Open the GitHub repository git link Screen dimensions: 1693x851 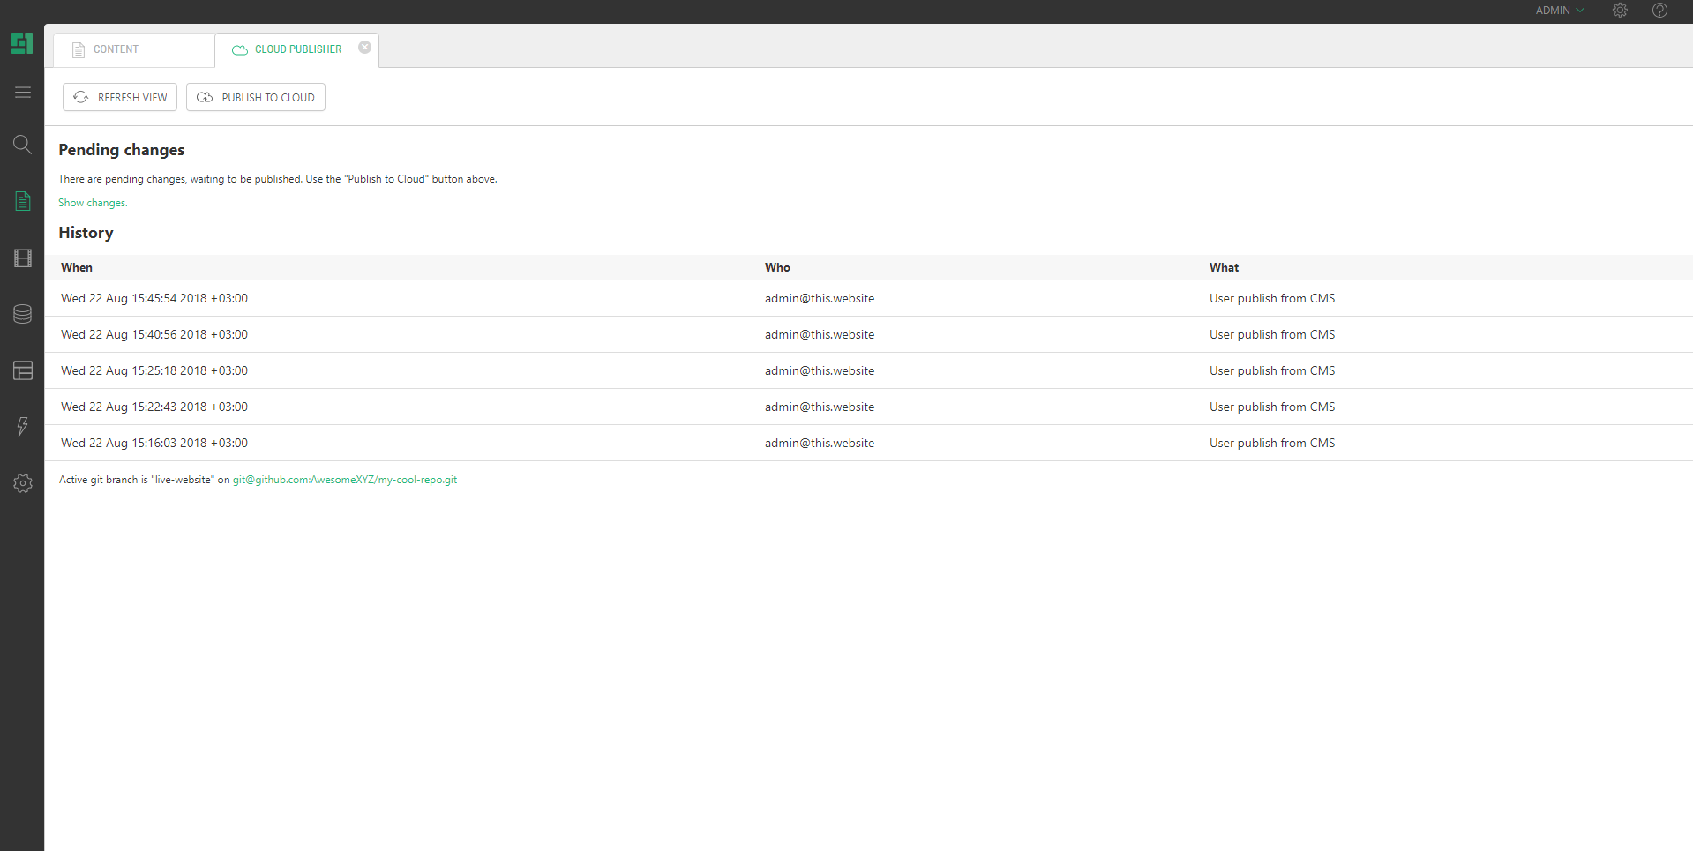tap(344, 480)
